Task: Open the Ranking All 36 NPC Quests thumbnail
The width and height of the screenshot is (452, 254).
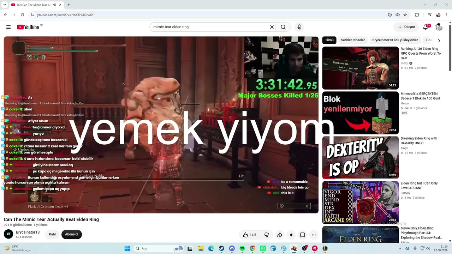Action: tap(360, 68)
